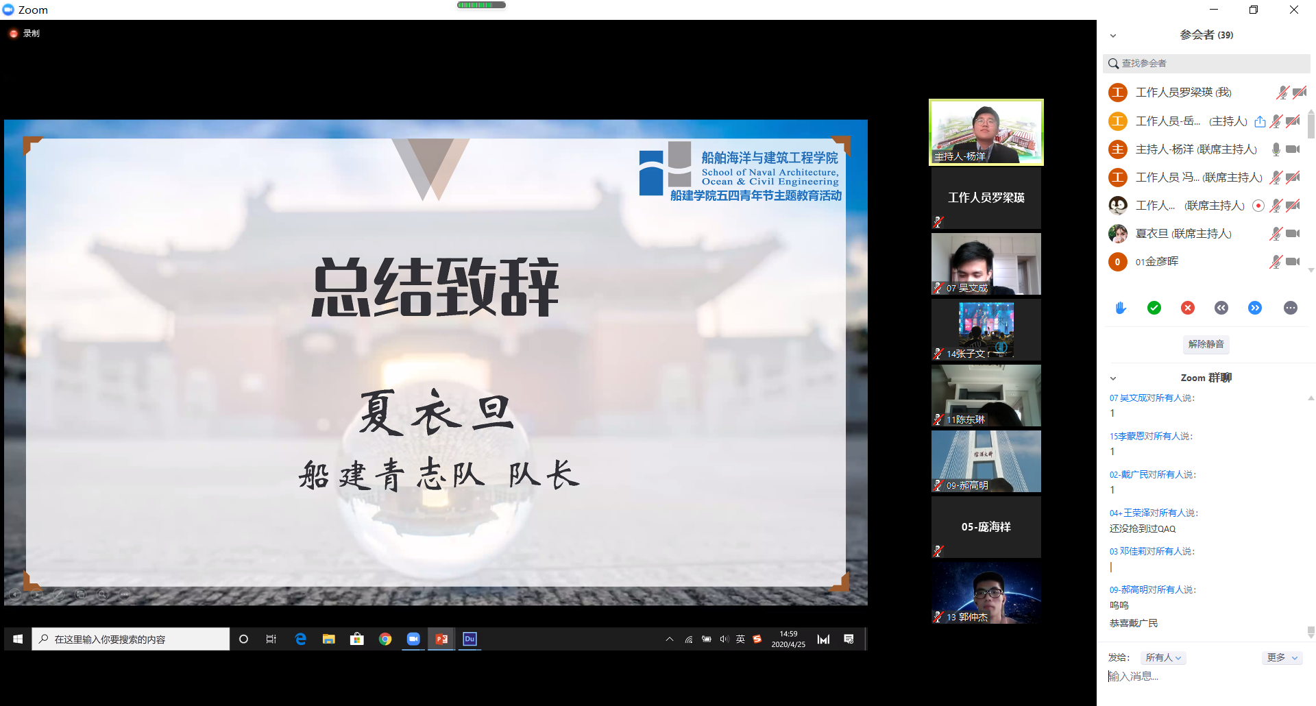Click the green checkmark response icon

point(1154,308)
